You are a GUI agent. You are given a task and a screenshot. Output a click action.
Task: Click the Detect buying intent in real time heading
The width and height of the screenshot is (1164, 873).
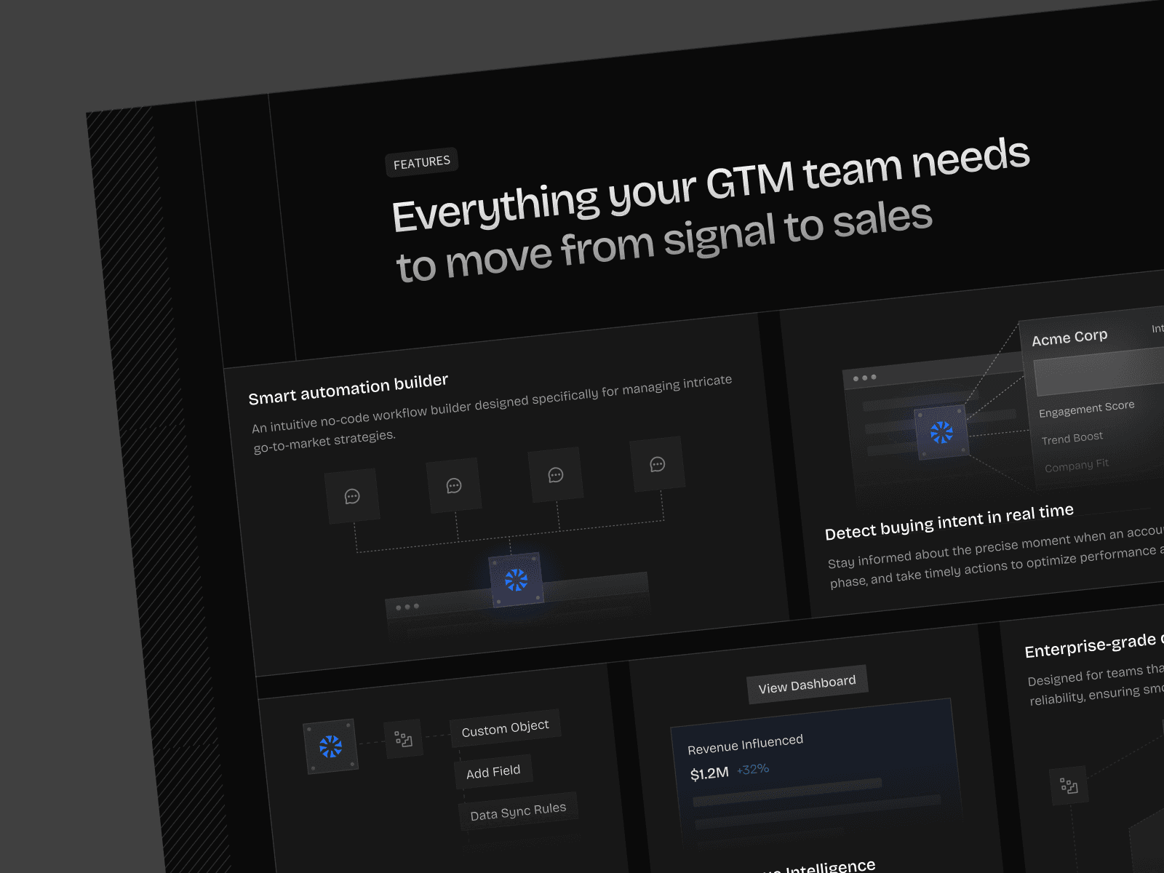(949, 522)
